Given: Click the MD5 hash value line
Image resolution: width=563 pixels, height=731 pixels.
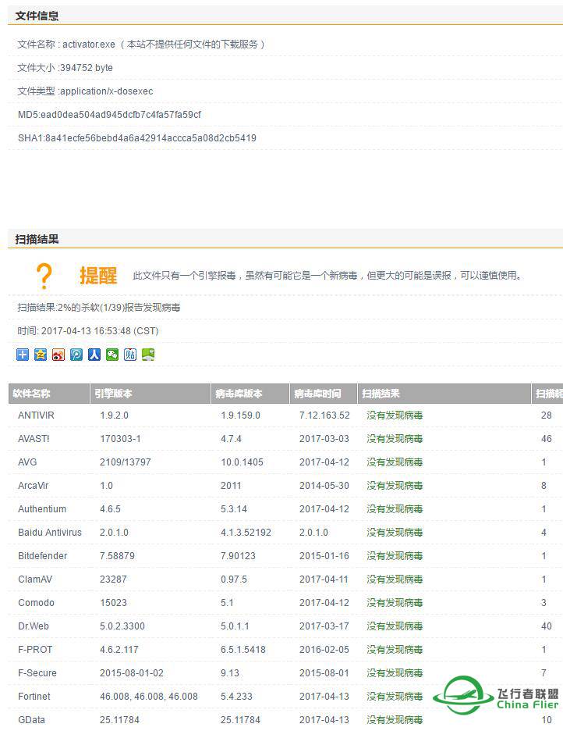Looking at the screenshot, I should pyautogui.click(x=109, y=115).
